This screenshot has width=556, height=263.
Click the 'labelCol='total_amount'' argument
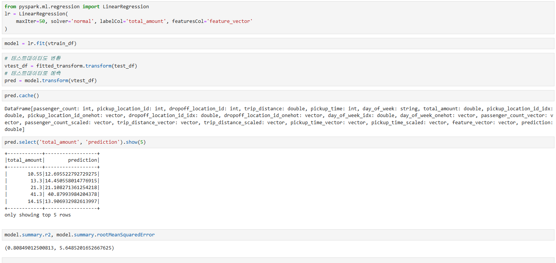(133, 21)
